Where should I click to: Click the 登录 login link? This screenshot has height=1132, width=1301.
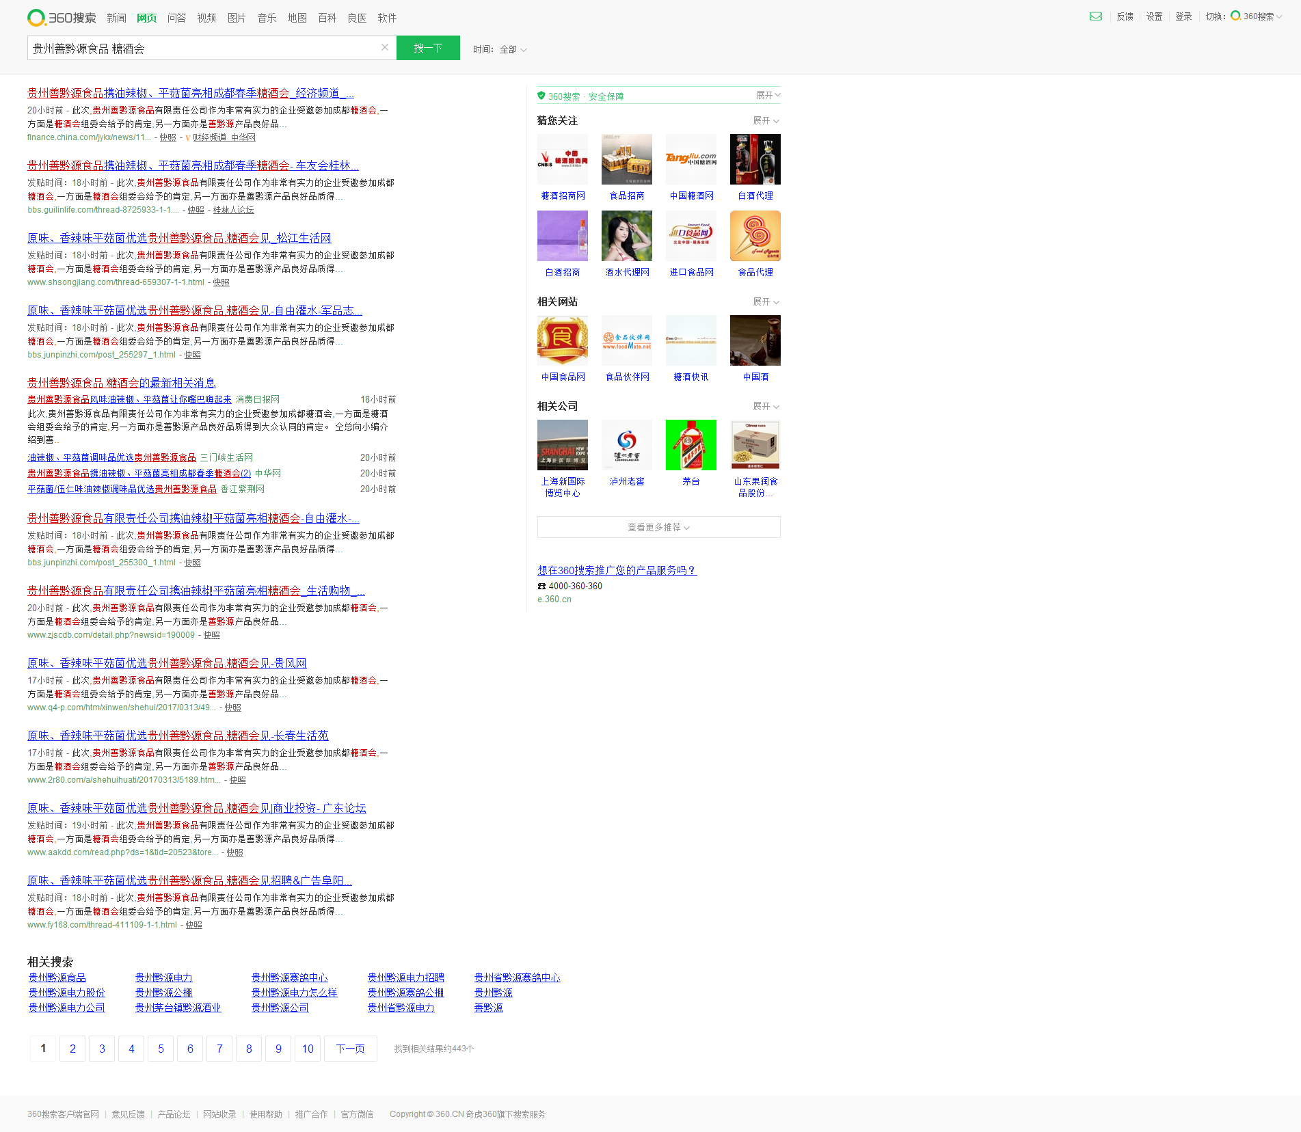pos(1183,16)
